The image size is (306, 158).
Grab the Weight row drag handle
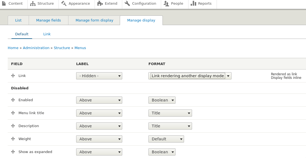[x=13, y=139]
